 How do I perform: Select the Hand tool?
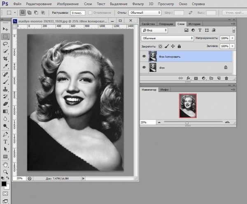click(x=5, y=164)
